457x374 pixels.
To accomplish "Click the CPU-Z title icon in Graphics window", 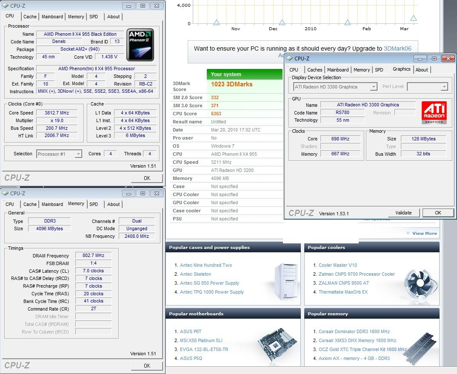I will tap(289, 58).
